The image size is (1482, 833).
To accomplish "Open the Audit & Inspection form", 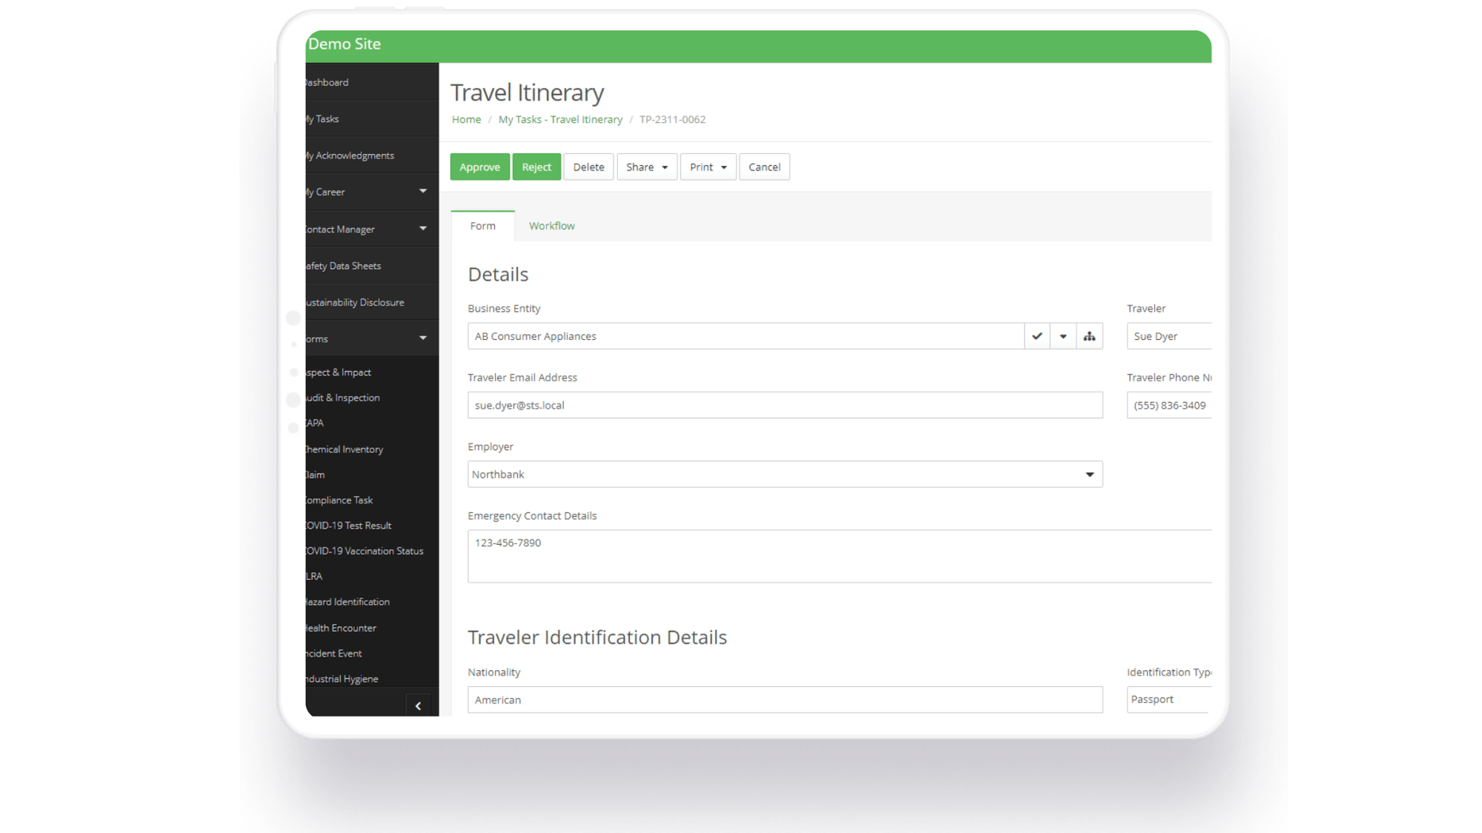I will point(343,398).
